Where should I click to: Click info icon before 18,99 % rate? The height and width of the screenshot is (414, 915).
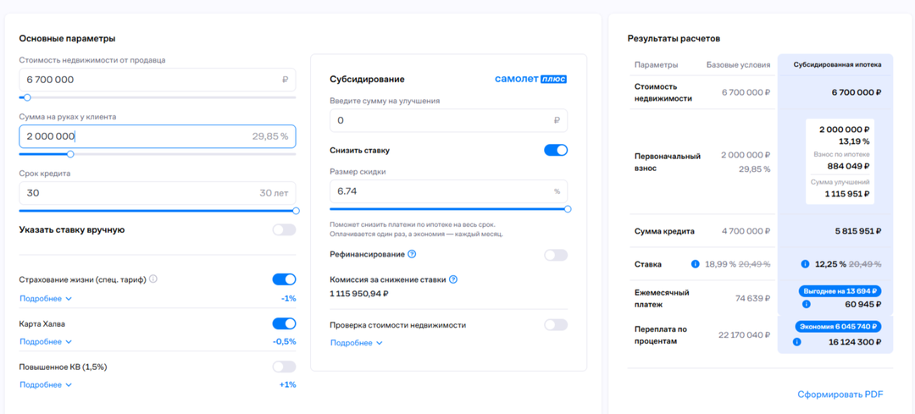(x=695, y=264)
